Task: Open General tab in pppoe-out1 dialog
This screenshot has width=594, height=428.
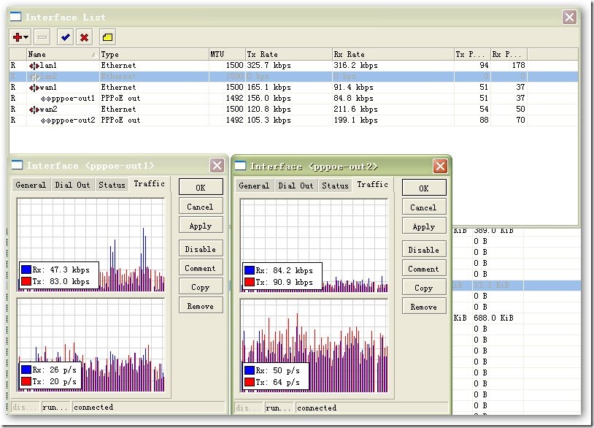Action: 31,185
